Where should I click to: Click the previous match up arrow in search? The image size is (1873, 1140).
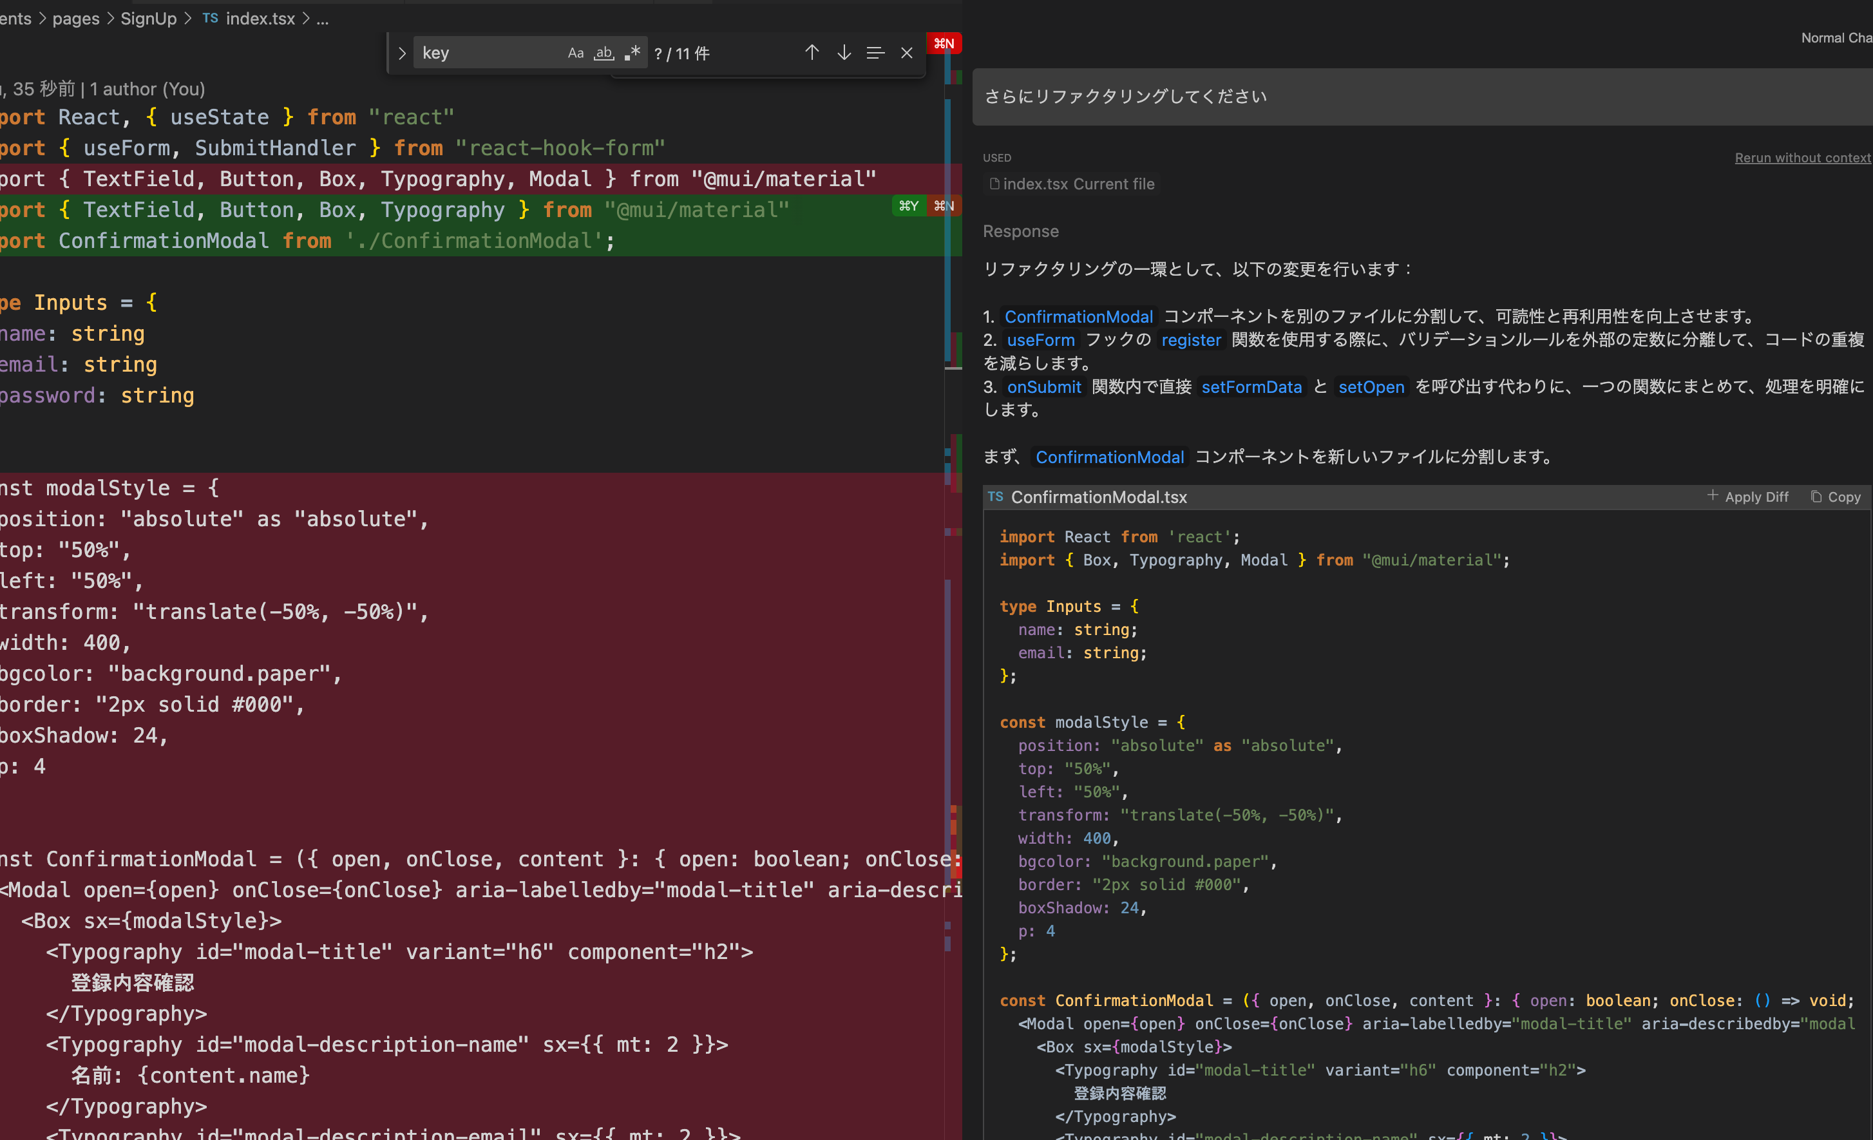[812, 52]
